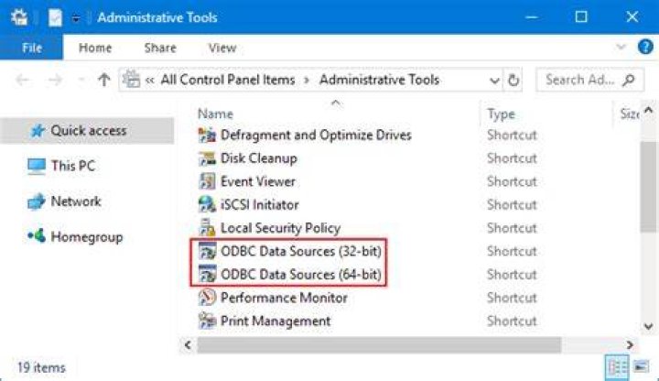
Task: Select the Performance Monitor icon
Action: click(207, 298)
